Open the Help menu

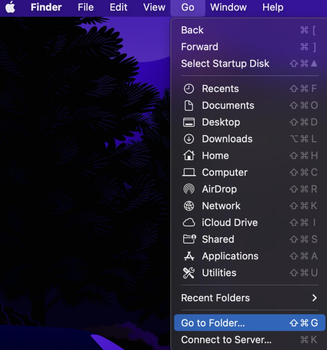click(273, 7)
